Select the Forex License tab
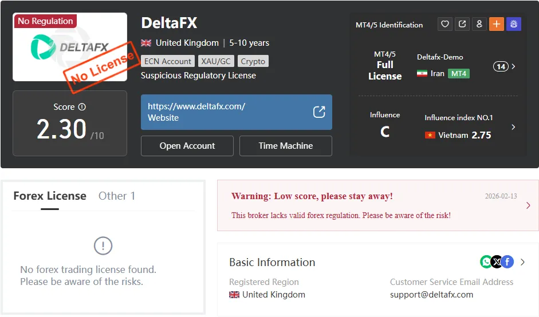Viewport: 539px width, 317px height. [x=50, y=196]
